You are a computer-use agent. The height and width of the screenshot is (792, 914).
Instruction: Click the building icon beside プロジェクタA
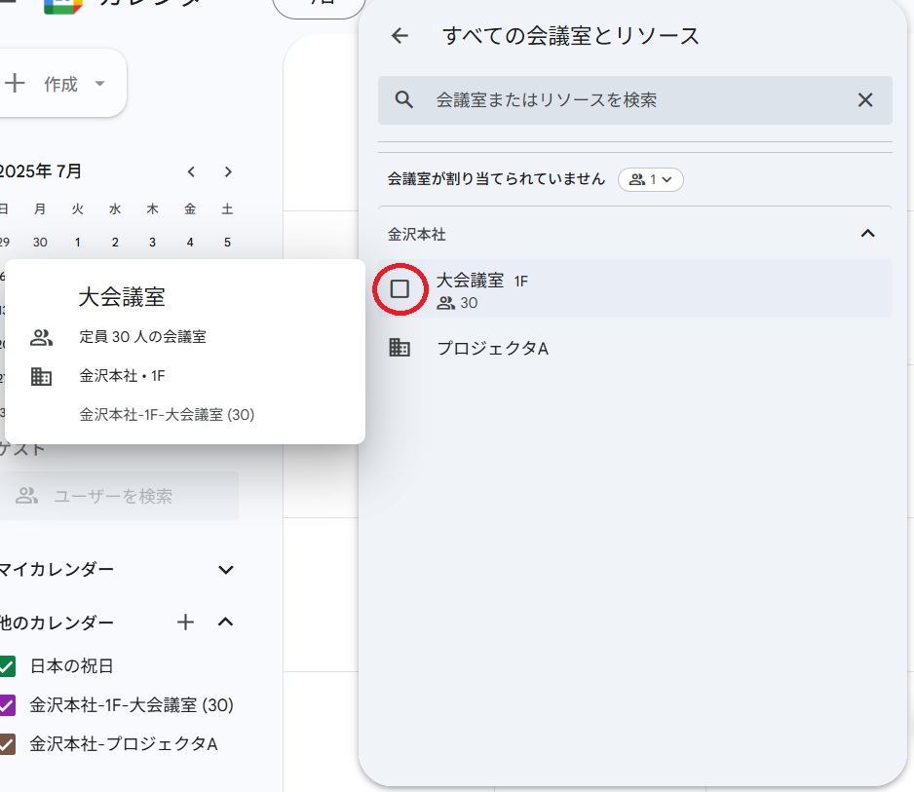pos(400,348)
